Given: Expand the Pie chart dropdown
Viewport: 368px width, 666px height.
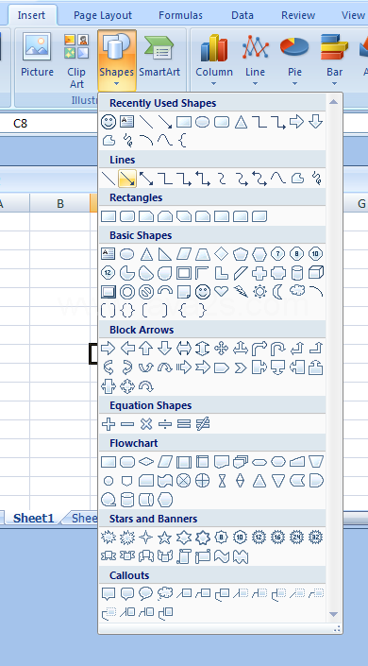Looking at the screenshot, I should 294,60.
